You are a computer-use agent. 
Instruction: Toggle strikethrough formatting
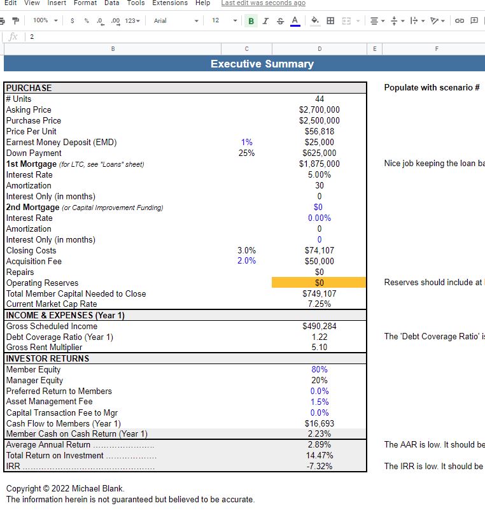point(280,21)
